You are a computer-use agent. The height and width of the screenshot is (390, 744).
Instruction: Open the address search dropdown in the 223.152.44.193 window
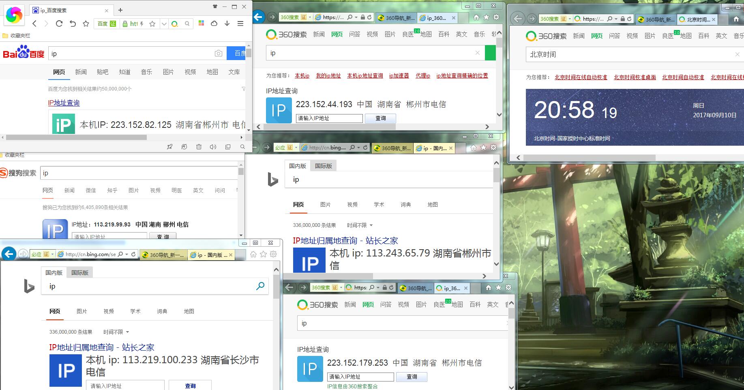click(x=356, y=17)
